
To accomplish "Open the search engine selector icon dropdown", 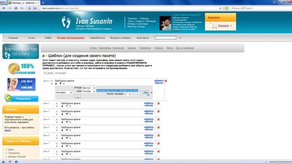I will pyautogui.click(x=227, y=8).
